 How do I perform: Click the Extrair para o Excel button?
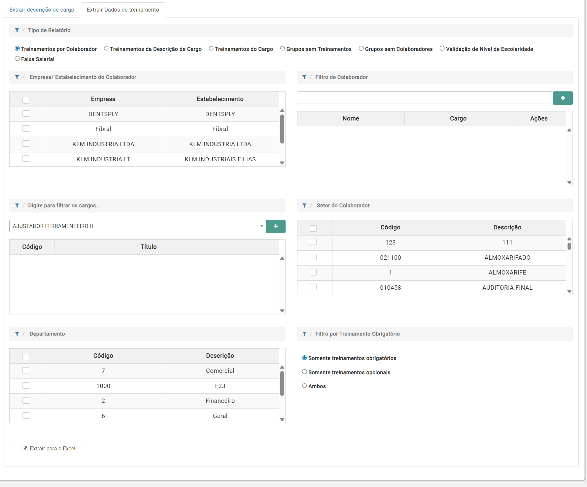[49, 449]
